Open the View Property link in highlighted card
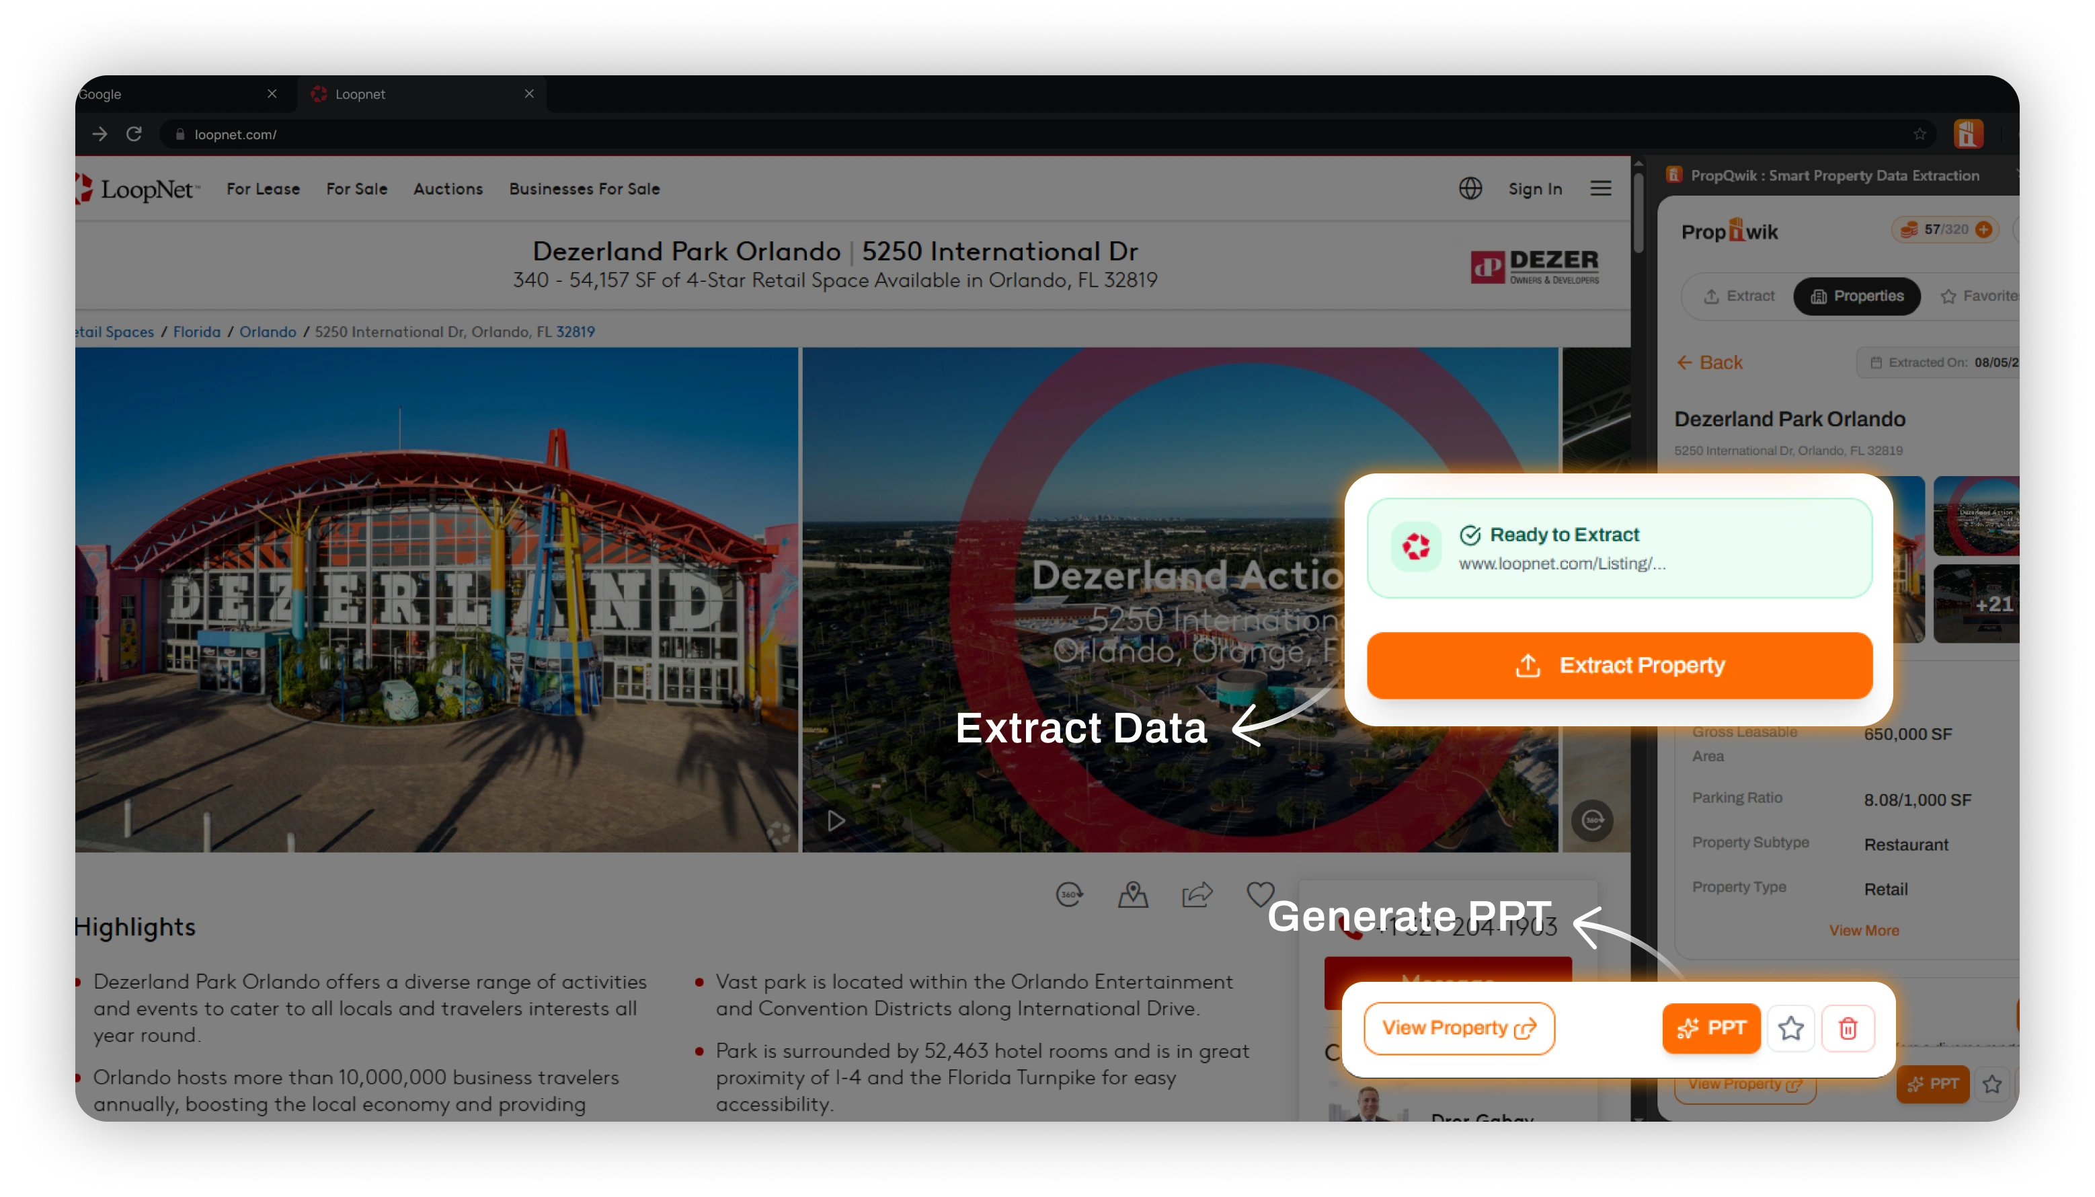The height and width of the screenshot is (1197, 2095). click(x=1458, y=1028)
